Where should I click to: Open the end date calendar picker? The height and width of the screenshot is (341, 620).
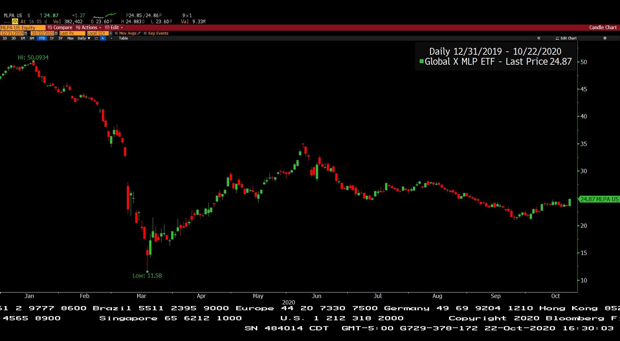click(x=56, y=33)
